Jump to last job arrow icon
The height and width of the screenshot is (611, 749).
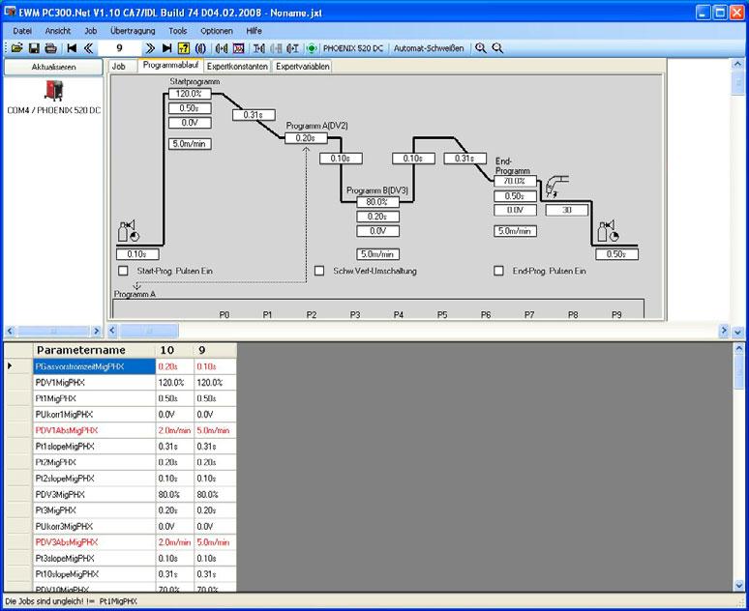(166, 48)
